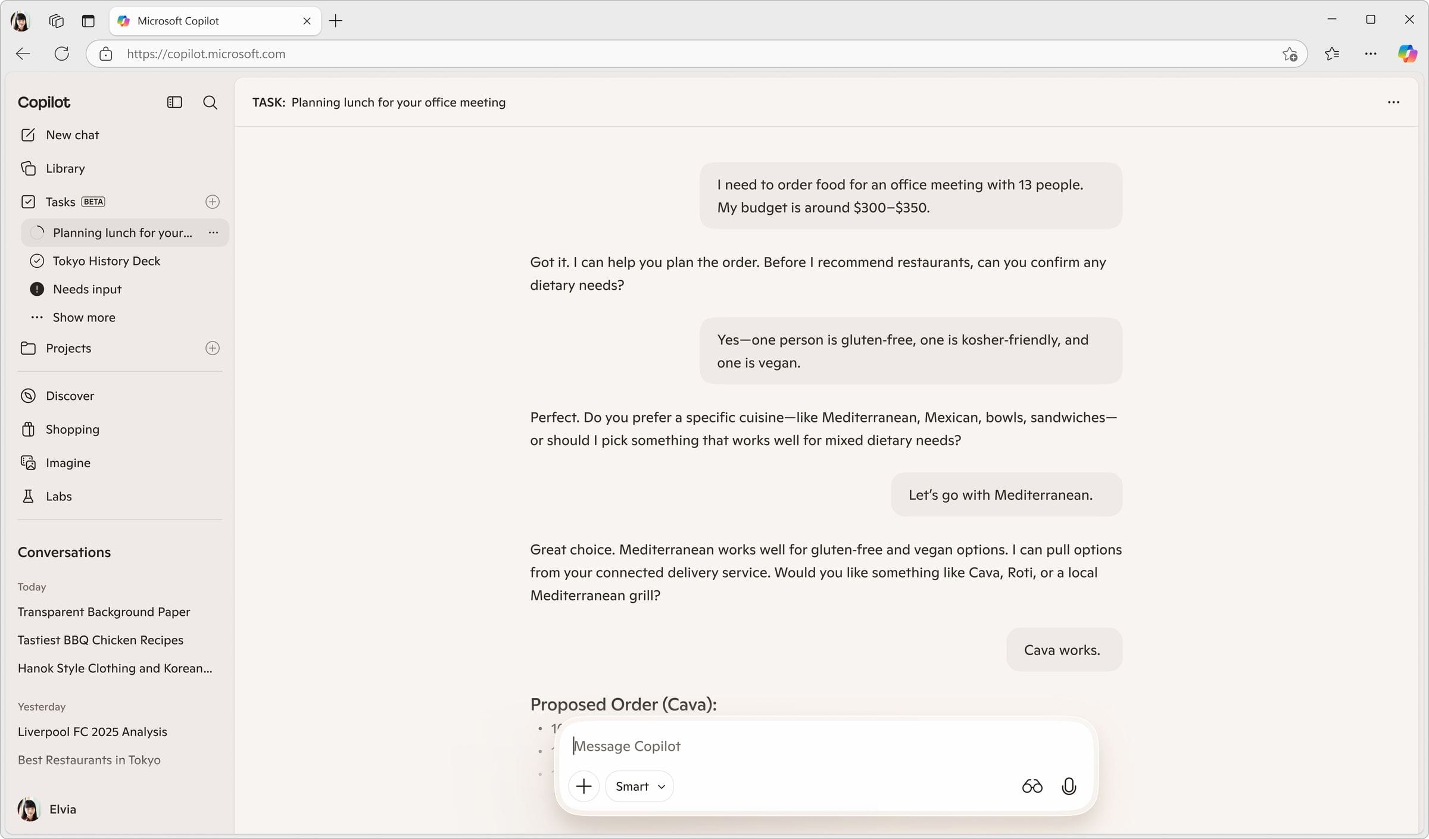
Task: Open the Needs input task
Action: click(x=87, y=289)
